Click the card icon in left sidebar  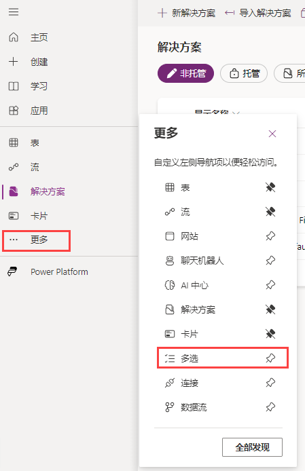pyautogui.click(x=14, y=216)
